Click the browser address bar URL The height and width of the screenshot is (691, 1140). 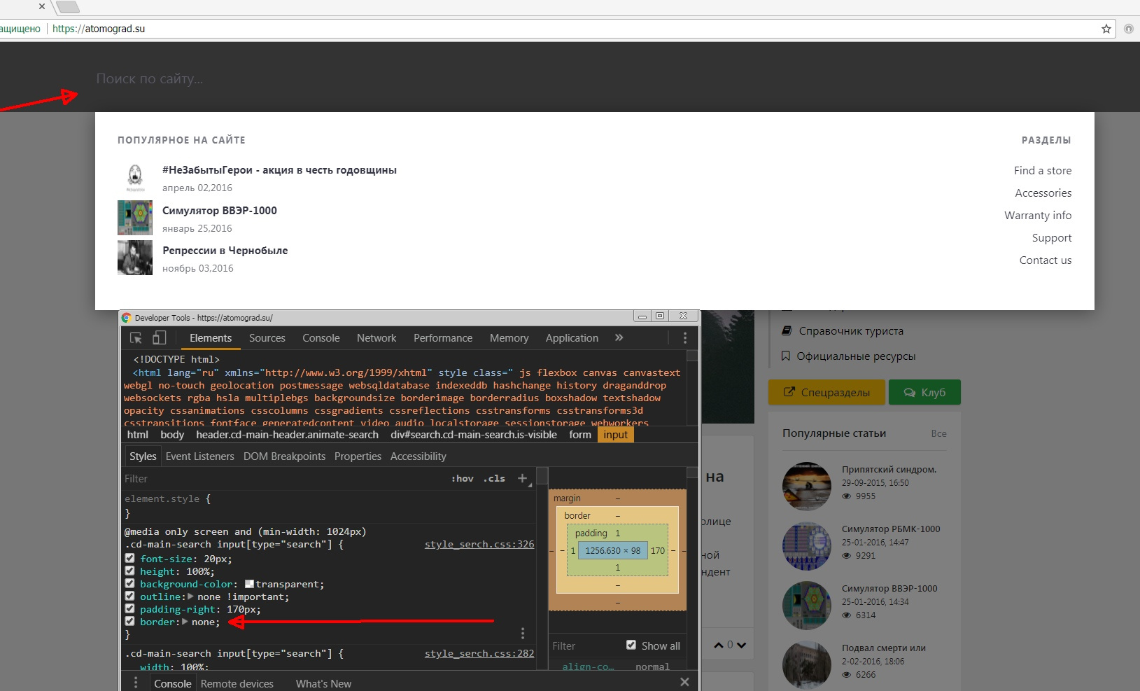(99, 29)
